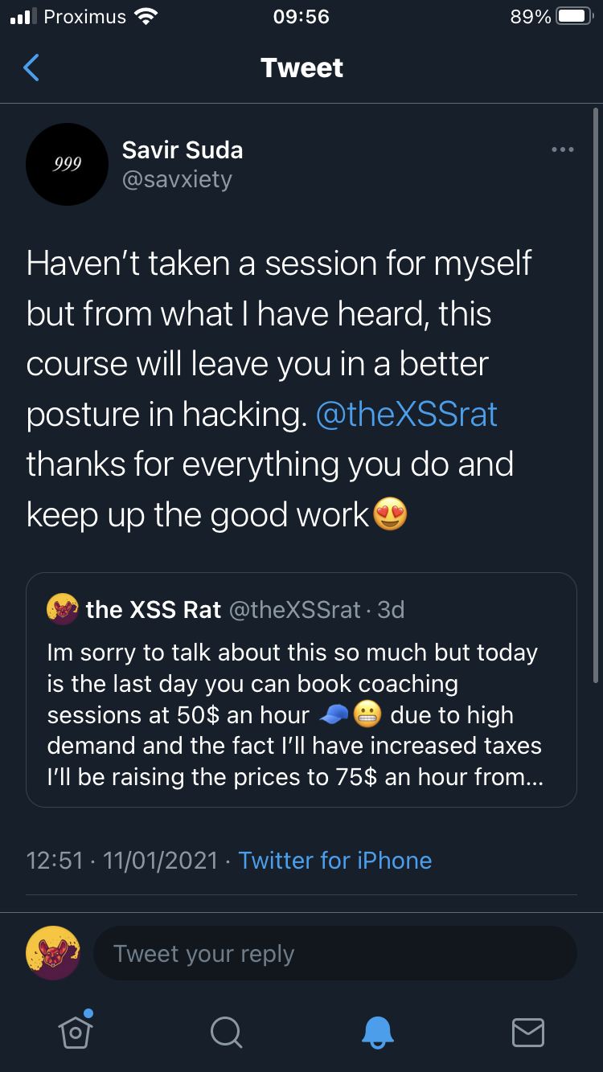The image size is (603, 1072).
Task: Open the tweet's three-dot more menu
Action: pos(562,149)
